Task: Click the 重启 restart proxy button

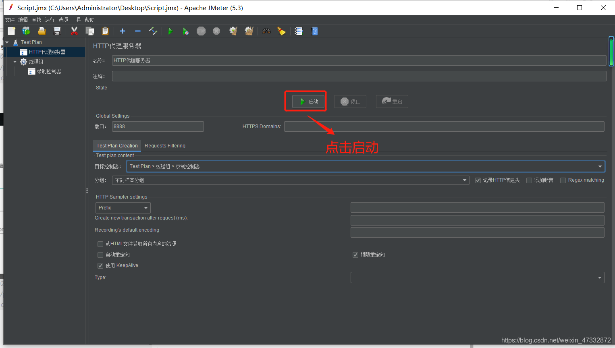Action: tap(392, 101)
